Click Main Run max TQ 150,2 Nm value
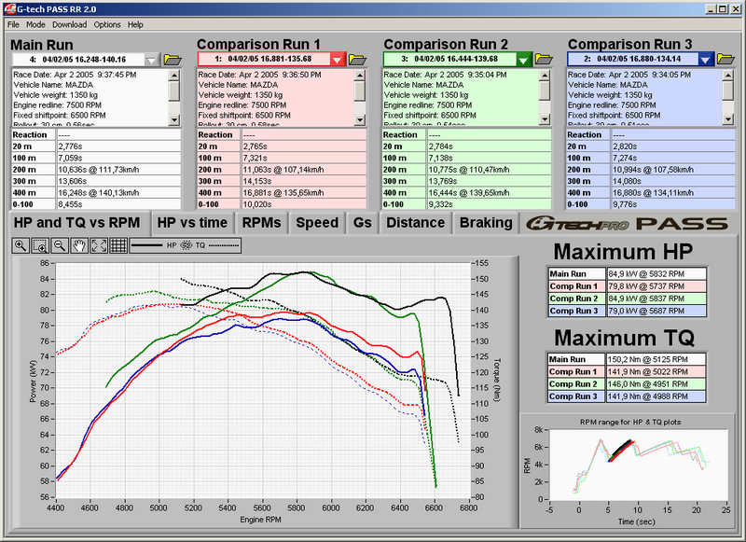The width and height of the screenshot is (746, 542). click(656, 359)
